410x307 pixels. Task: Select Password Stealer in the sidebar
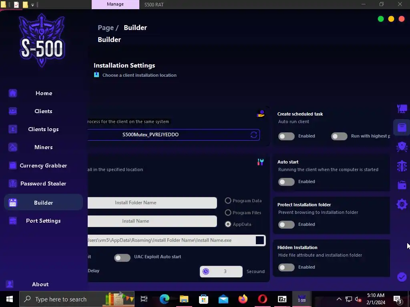43,183
